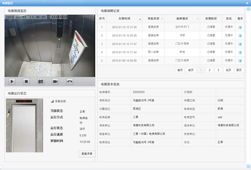The height and width of the screenshot is (170, 251).
Task: Select fault time 2015-01-12 15:17:47
Action: [x=124, y=44]
